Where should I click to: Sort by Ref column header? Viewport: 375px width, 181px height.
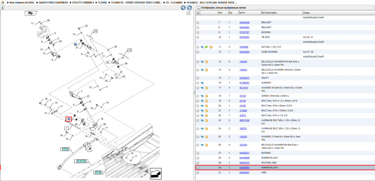point(223,13)
